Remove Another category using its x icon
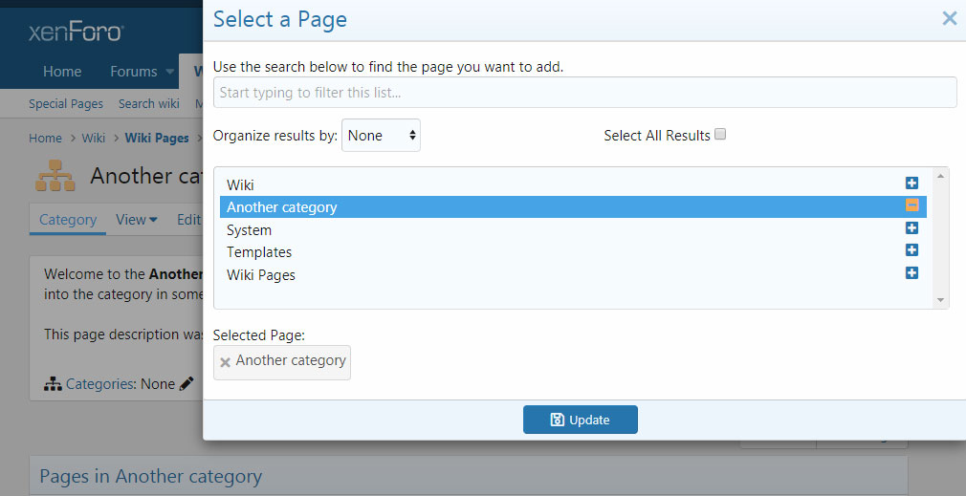 (225, 362)
